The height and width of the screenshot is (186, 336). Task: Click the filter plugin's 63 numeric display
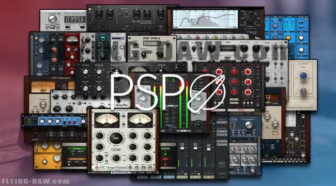click(233, 125)
